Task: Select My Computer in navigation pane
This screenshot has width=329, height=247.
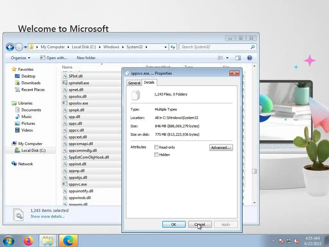Action: [x=30, y=144]
